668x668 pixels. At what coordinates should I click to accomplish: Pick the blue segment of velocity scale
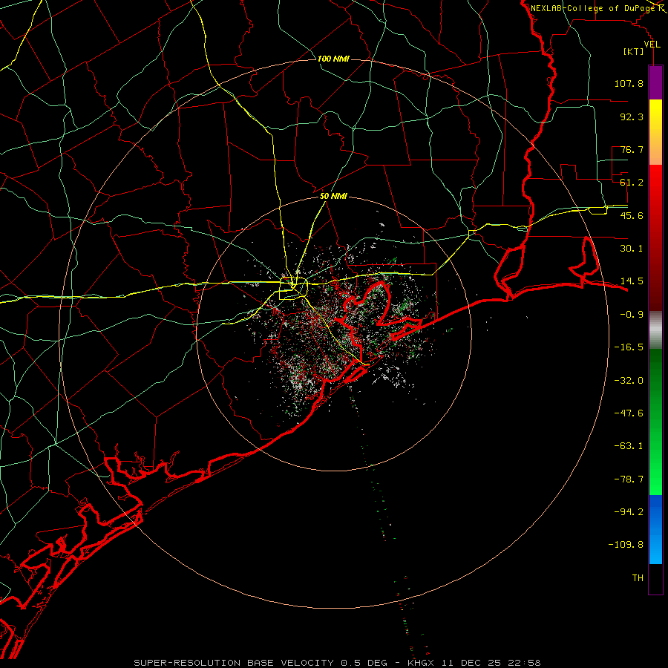(x=655, y=529)
